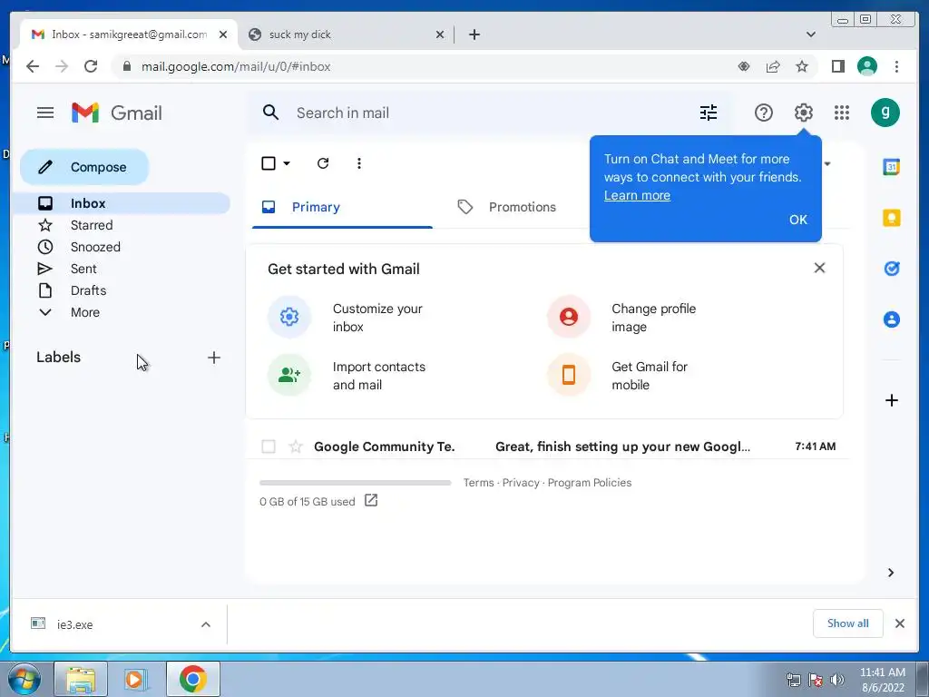Open the Google apps grid
Image resolution: width=929 pixels, height=697 pixels.
842,113
